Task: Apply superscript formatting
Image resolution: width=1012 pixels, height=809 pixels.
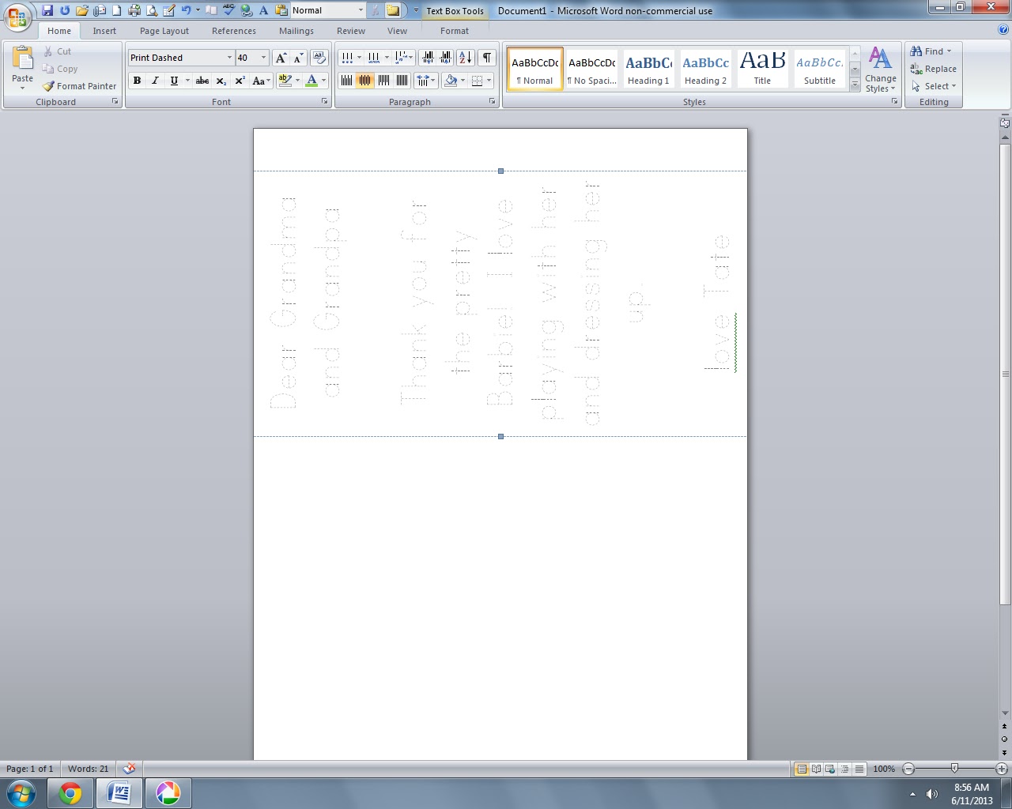Action: tap(240, 81)
